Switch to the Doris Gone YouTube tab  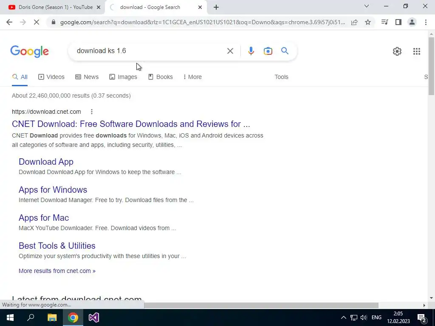52,8
